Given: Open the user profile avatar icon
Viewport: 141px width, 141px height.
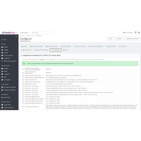Looking at the screenshot, I should point(139,33).
